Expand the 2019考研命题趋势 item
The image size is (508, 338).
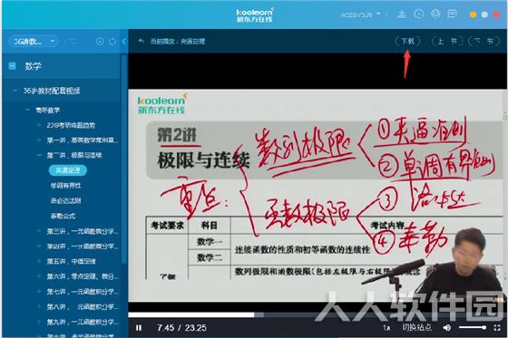pyautogui.click(x=38, y=125)
